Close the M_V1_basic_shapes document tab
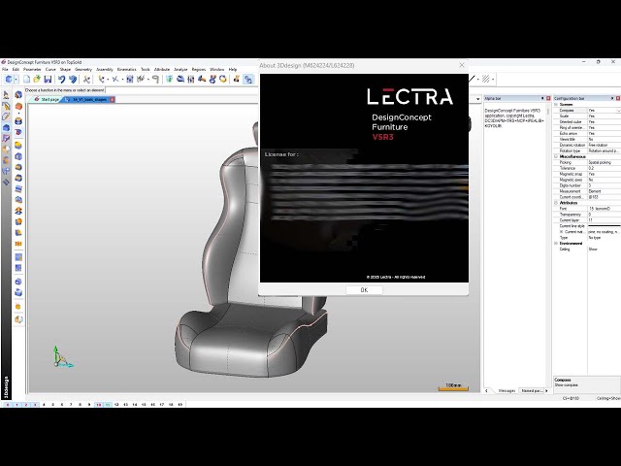 click(x=113, y=99)
